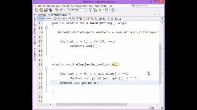Click the Open Project toolbar icon
197x110 pixels.
(x=46, y=10)
